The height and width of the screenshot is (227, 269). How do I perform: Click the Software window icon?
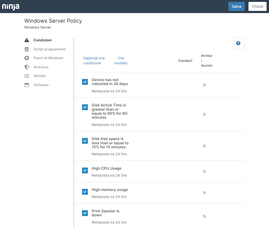pos(27,85)
